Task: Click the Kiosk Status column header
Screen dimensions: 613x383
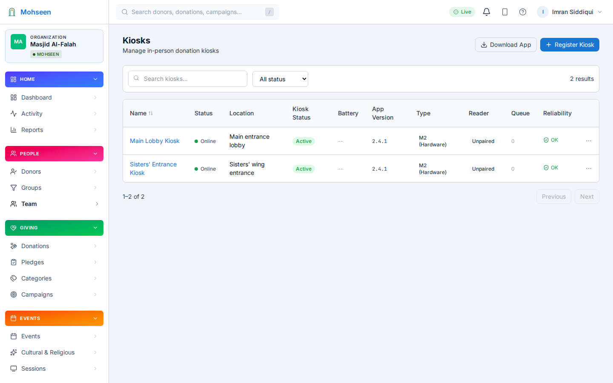Action: click(x=301, y=113)
